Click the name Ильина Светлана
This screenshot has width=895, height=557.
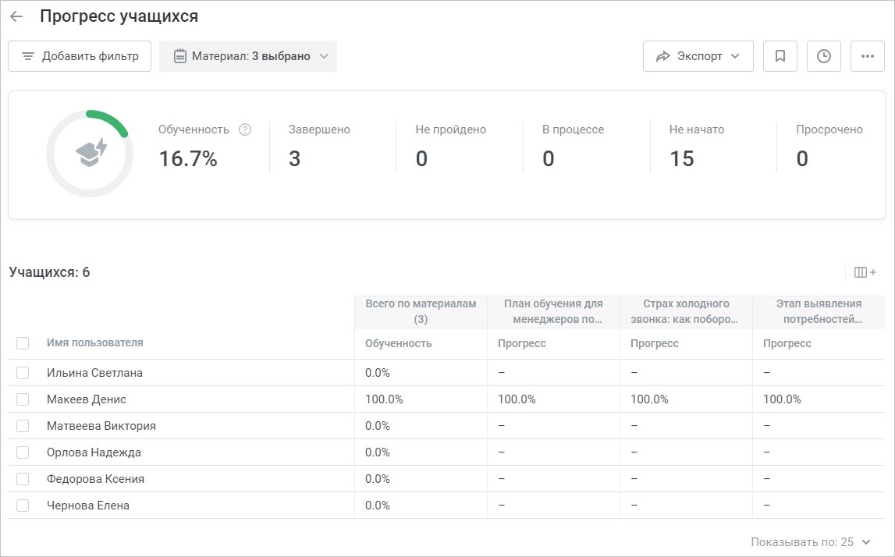pyautogui.click(x=94, y=373)
